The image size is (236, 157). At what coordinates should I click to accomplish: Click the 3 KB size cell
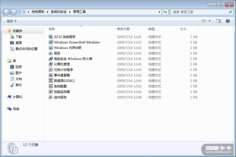(194, 42)
